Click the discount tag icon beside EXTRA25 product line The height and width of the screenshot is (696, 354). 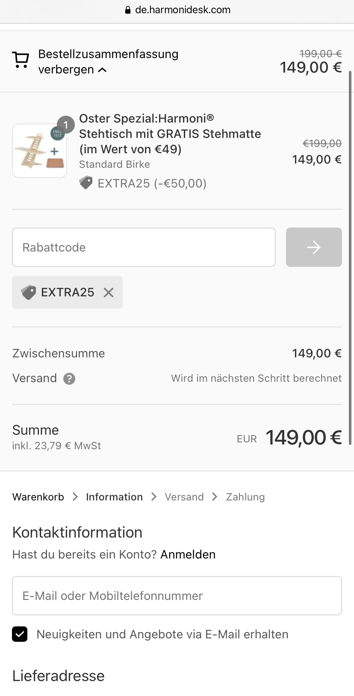click(86, 183)
